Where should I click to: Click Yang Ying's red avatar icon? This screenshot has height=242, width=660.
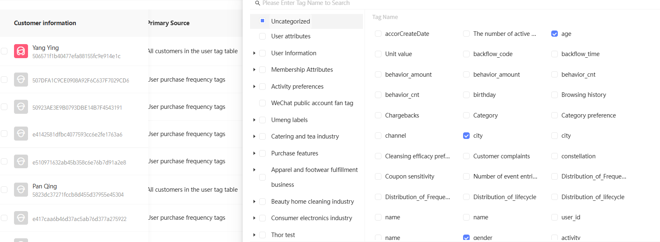pyautogui.click(x=21, y=51)
